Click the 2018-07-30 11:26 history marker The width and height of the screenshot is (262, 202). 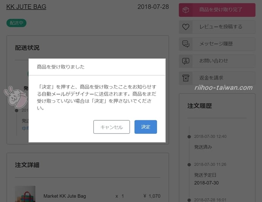click(x=189, y=165)
